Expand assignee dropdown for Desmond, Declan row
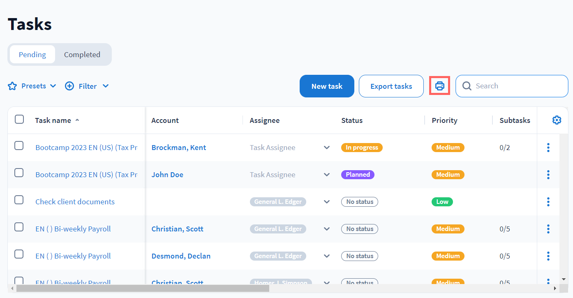Viewport: 573px width, 298px height. [327, 256]
